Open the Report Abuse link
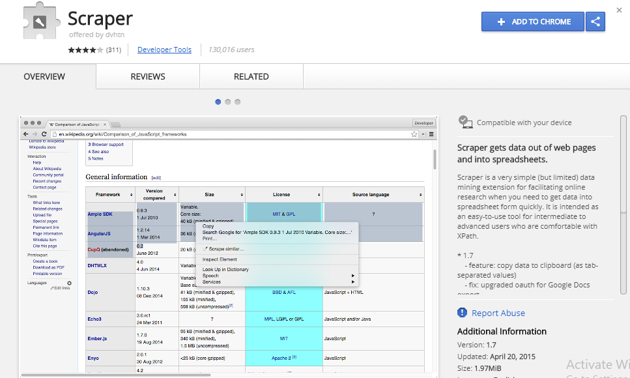Screen dimensions: 630x378 point(498,313)
